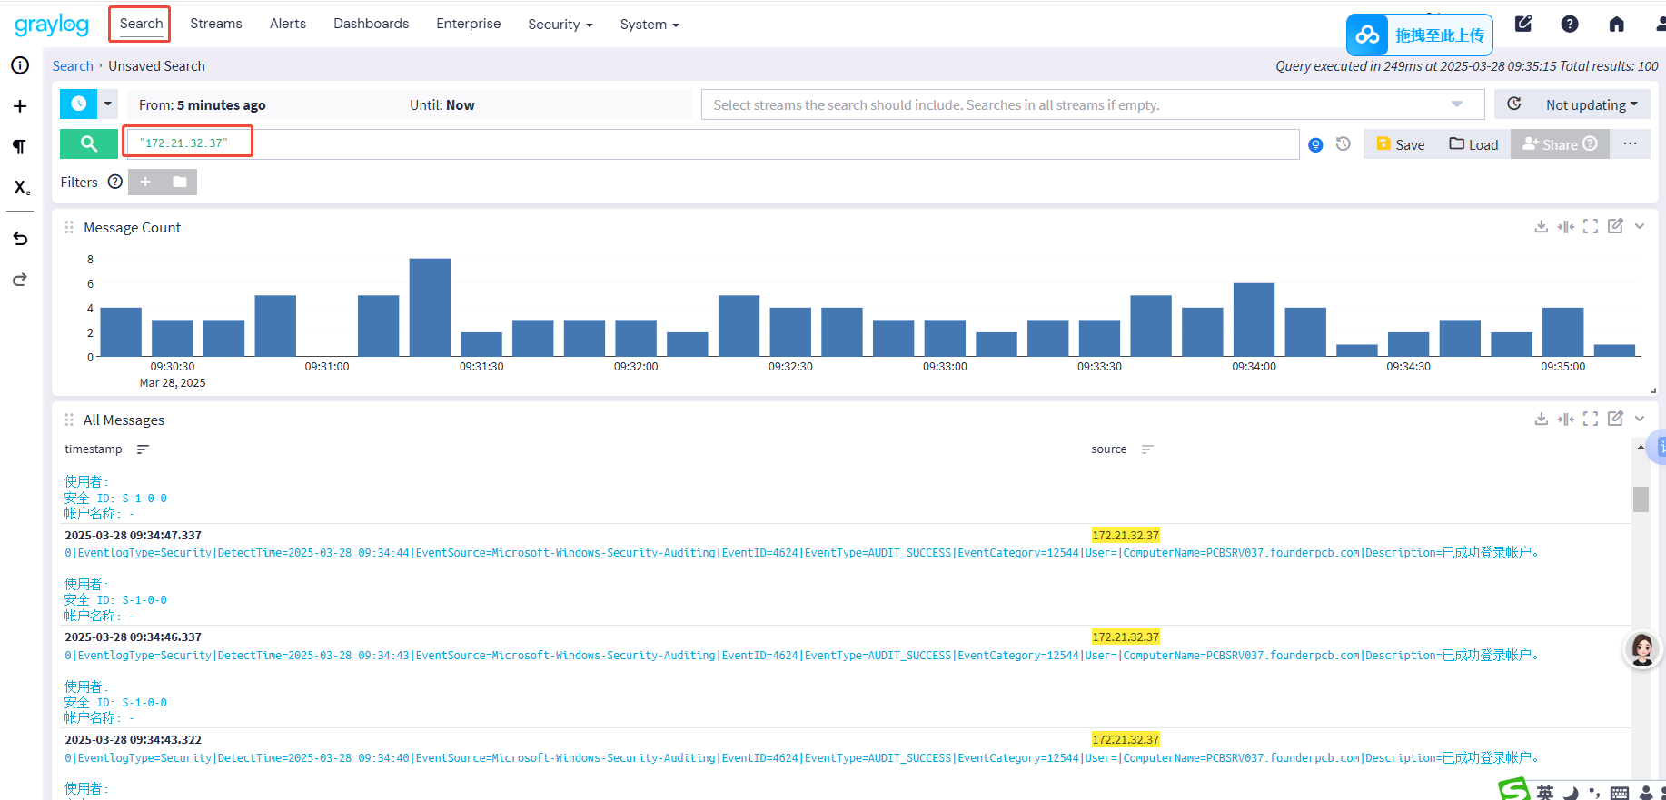This screenshot has height=800, width=1666.
Task: Click the blue clock time range button
Action: (78, 104)
